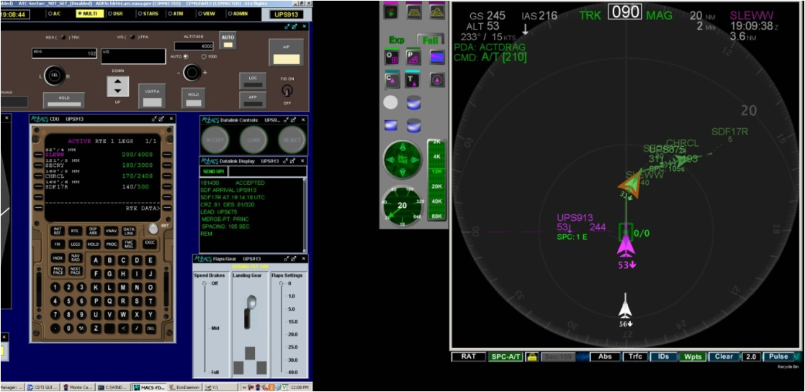
Task: Click the datalink LOAD round button
Action: 253,140
